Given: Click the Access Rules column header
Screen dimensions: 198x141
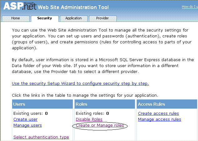Looking at the screenshot, I should point(151,104).
